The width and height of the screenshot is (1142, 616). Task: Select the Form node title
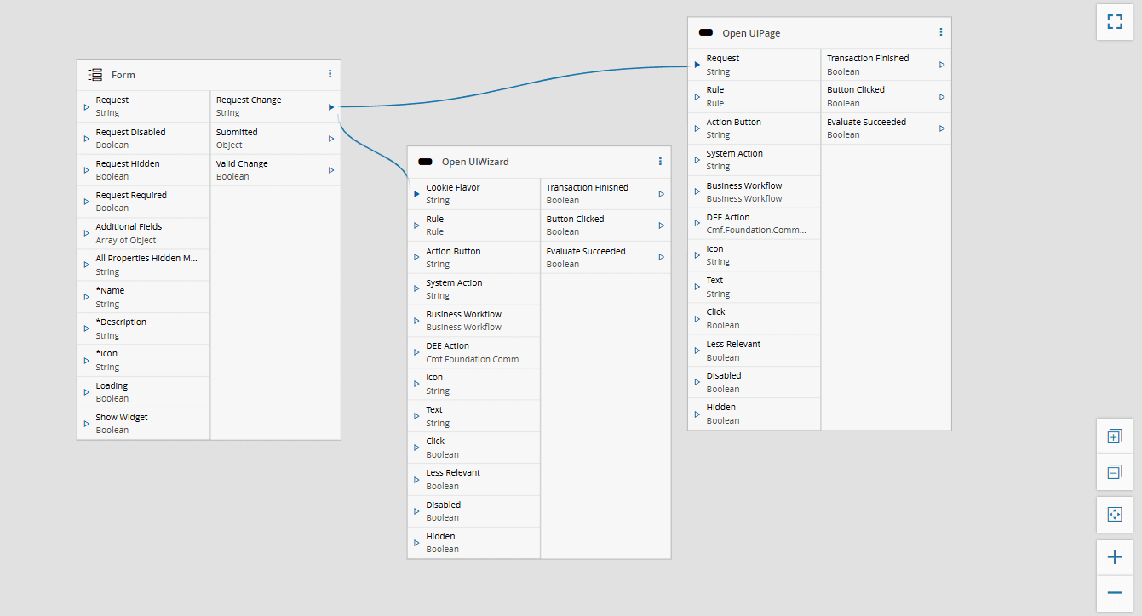coord(123,75)
